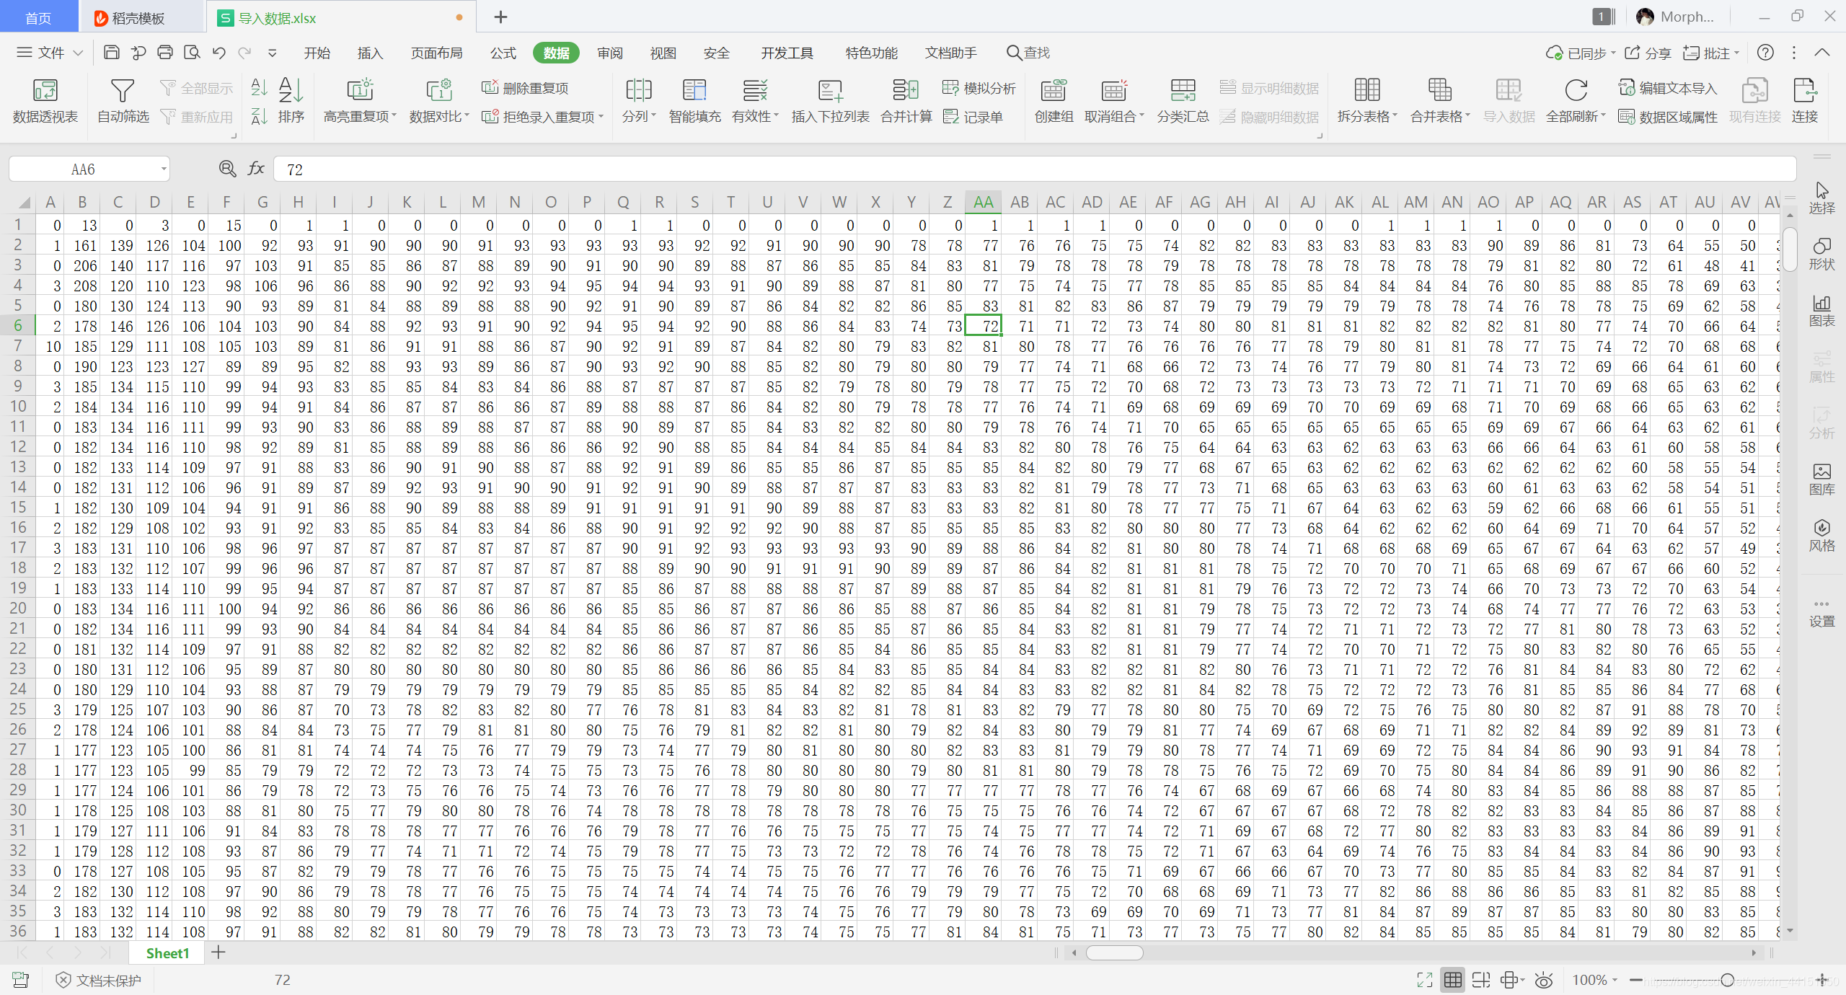The image size is (1846, 995).
Task: Toggle normal grid view in status bar
Action: [1452, 980]
